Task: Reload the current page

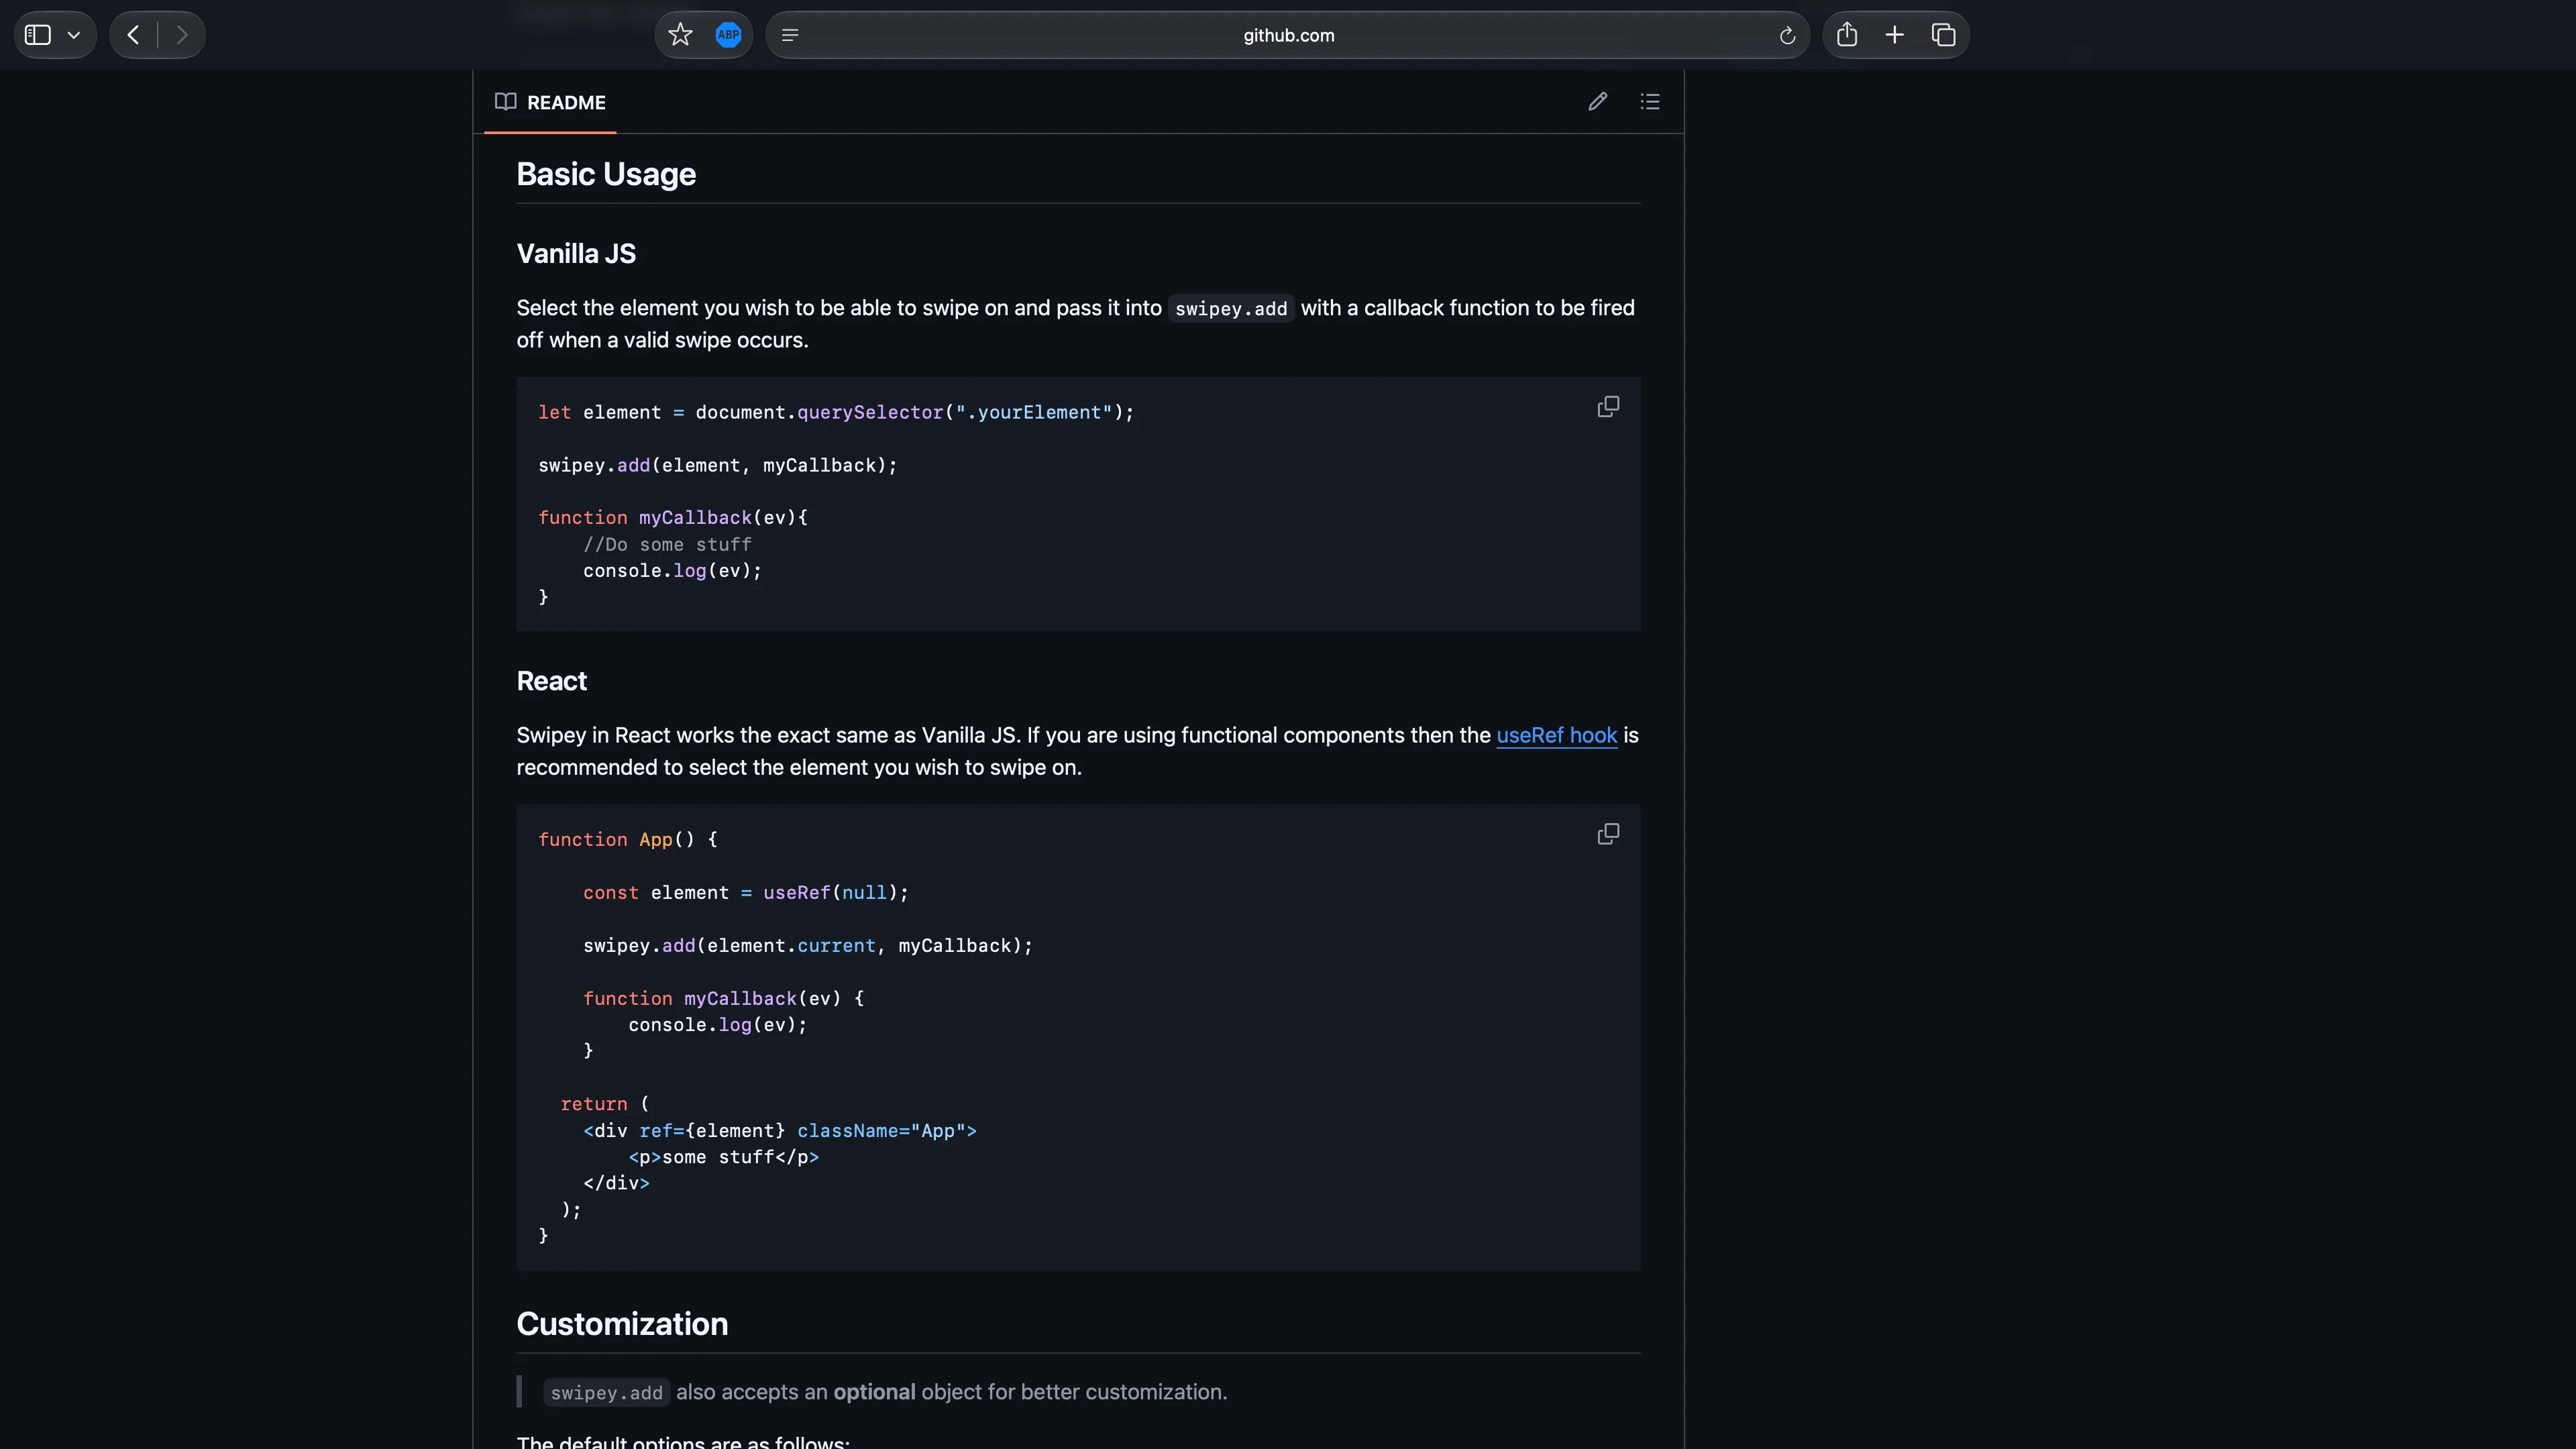Action: [1787, 36]
